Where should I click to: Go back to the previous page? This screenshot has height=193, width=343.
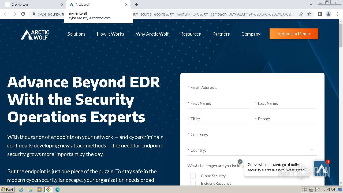[x=6, y=14]
